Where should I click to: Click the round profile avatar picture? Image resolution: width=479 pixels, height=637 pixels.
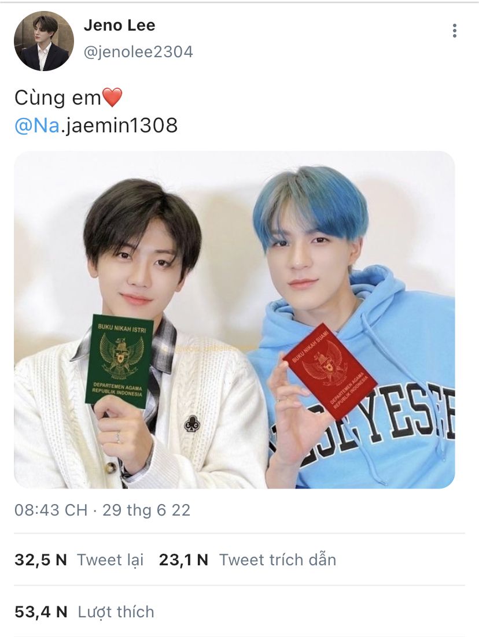pos(44,41)
